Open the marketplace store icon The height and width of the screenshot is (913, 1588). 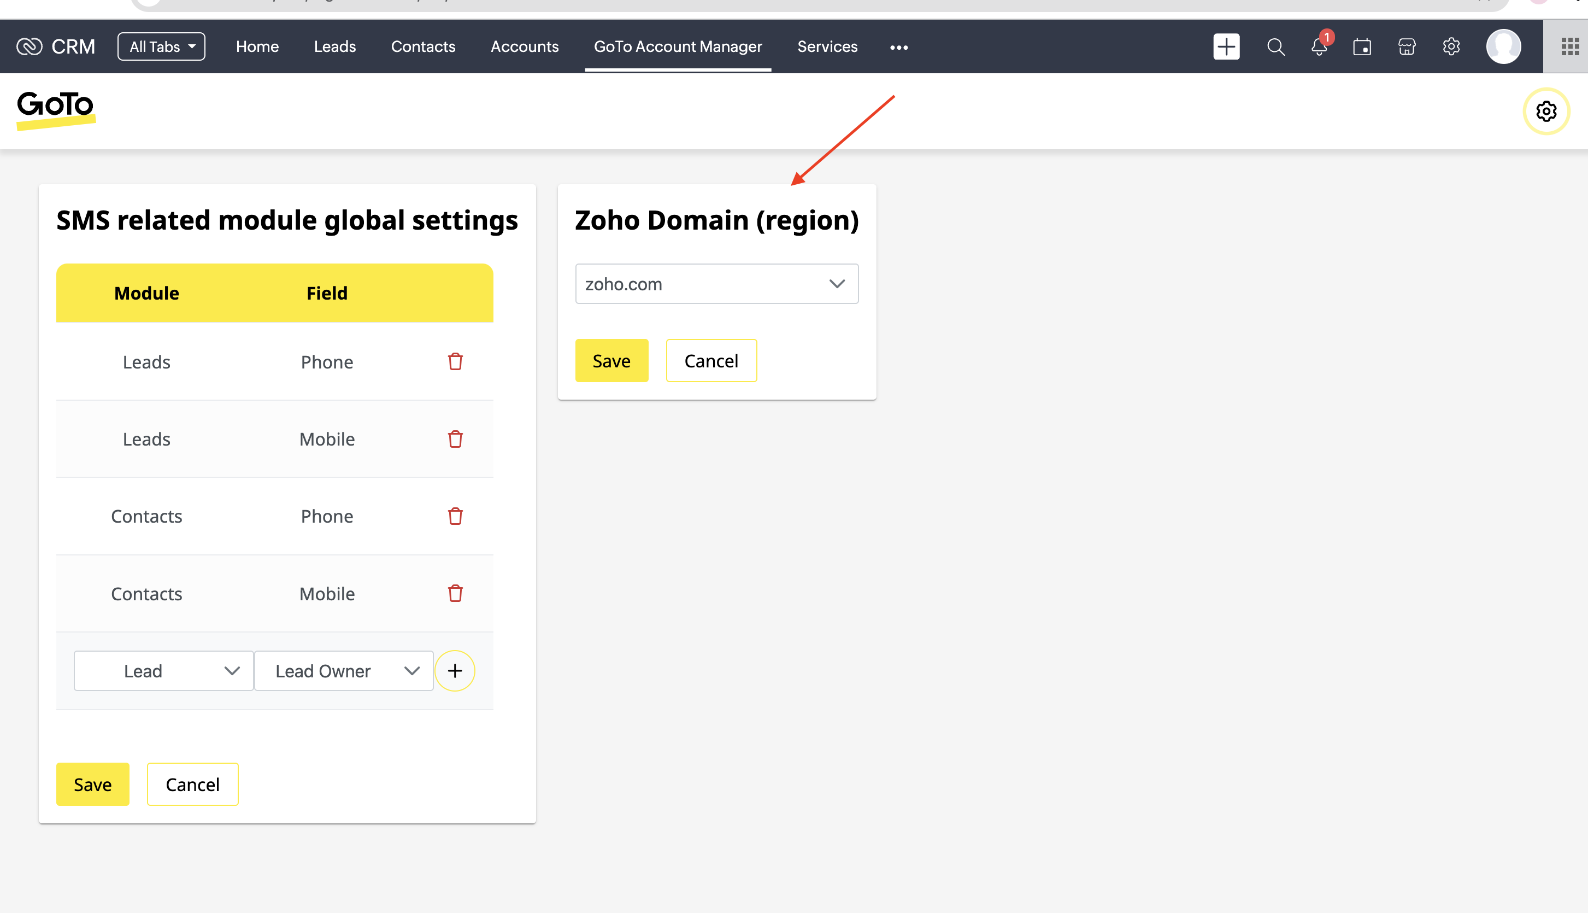[x=1406, y=47]
